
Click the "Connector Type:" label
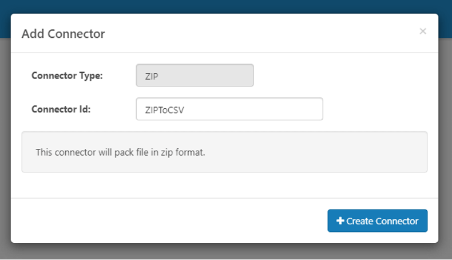click(67, 75)
